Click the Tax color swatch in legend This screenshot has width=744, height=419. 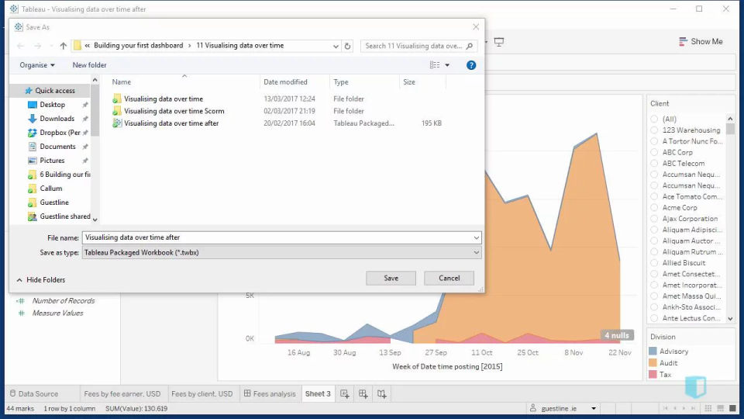653,374
